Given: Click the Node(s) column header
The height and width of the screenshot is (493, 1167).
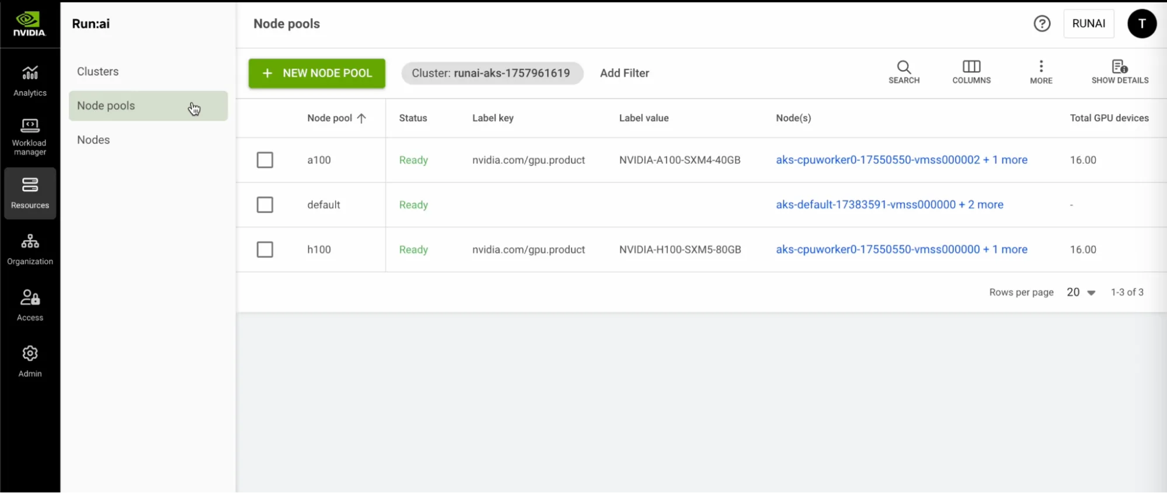Looking at the screenshot, I should coord(793,118).
